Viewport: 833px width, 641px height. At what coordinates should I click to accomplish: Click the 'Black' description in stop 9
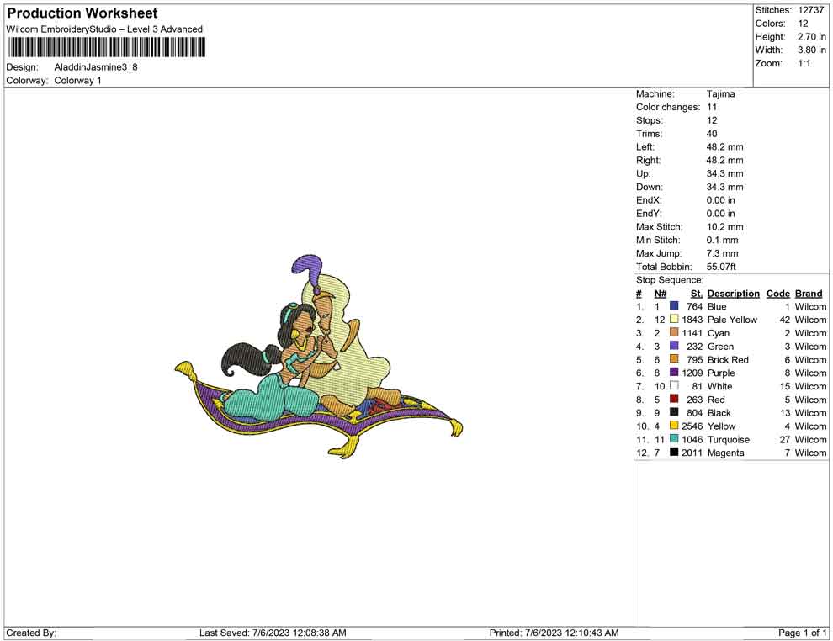tap(719, 413)
